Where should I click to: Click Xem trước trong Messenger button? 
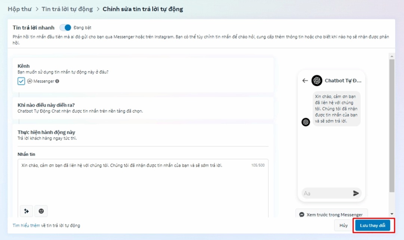(x=331, y=215)
